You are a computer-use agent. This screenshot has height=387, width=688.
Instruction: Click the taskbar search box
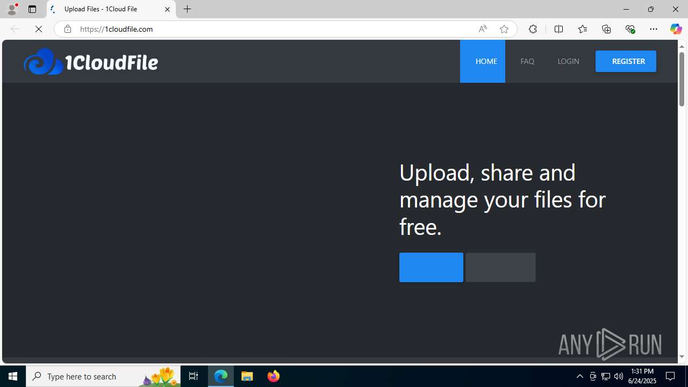tap(103, 376)
